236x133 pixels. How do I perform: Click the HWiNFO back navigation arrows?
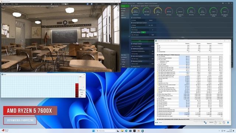(157, 123)
